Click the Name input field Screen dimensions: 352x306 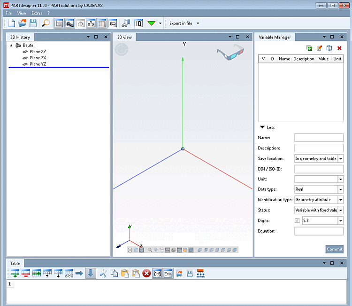pos(319,138)
